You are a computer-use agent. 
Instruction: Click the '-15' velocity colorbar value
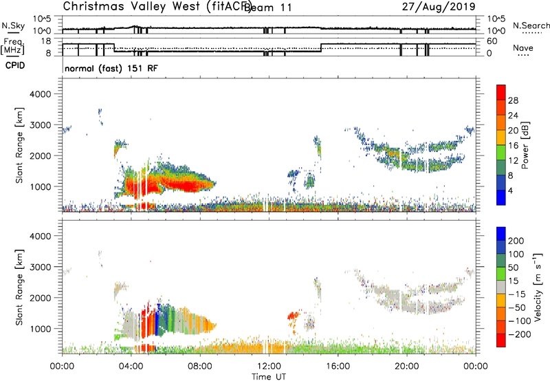(516, 294)
